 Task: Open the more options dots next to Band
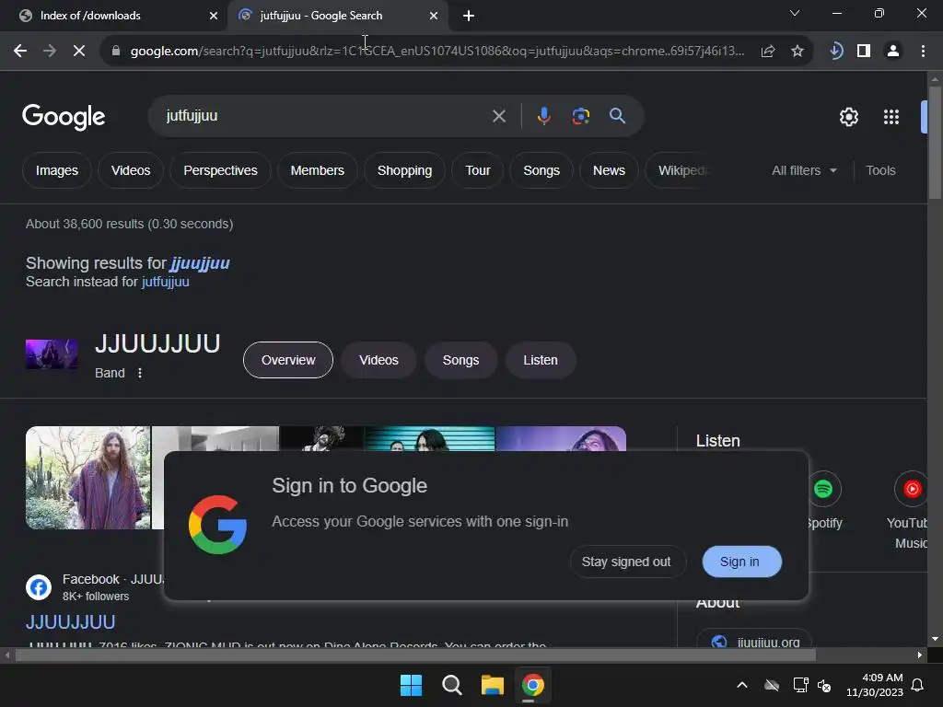click(x=140, y=373)
